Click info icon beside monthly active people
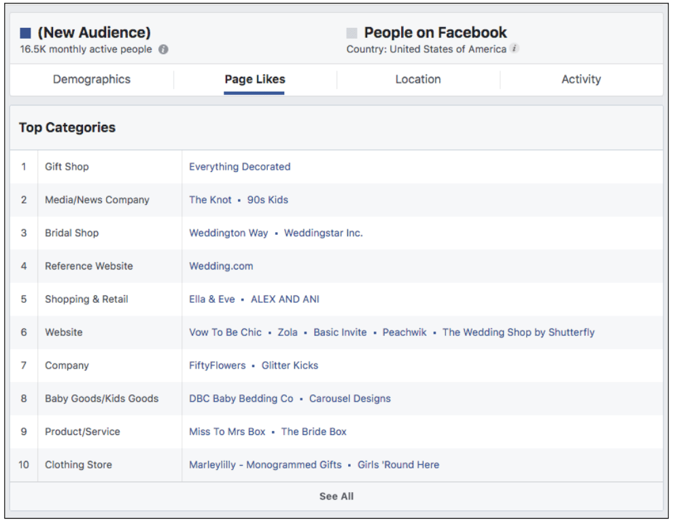The width and height of the screenshot is (673, 524). point(163,50)
